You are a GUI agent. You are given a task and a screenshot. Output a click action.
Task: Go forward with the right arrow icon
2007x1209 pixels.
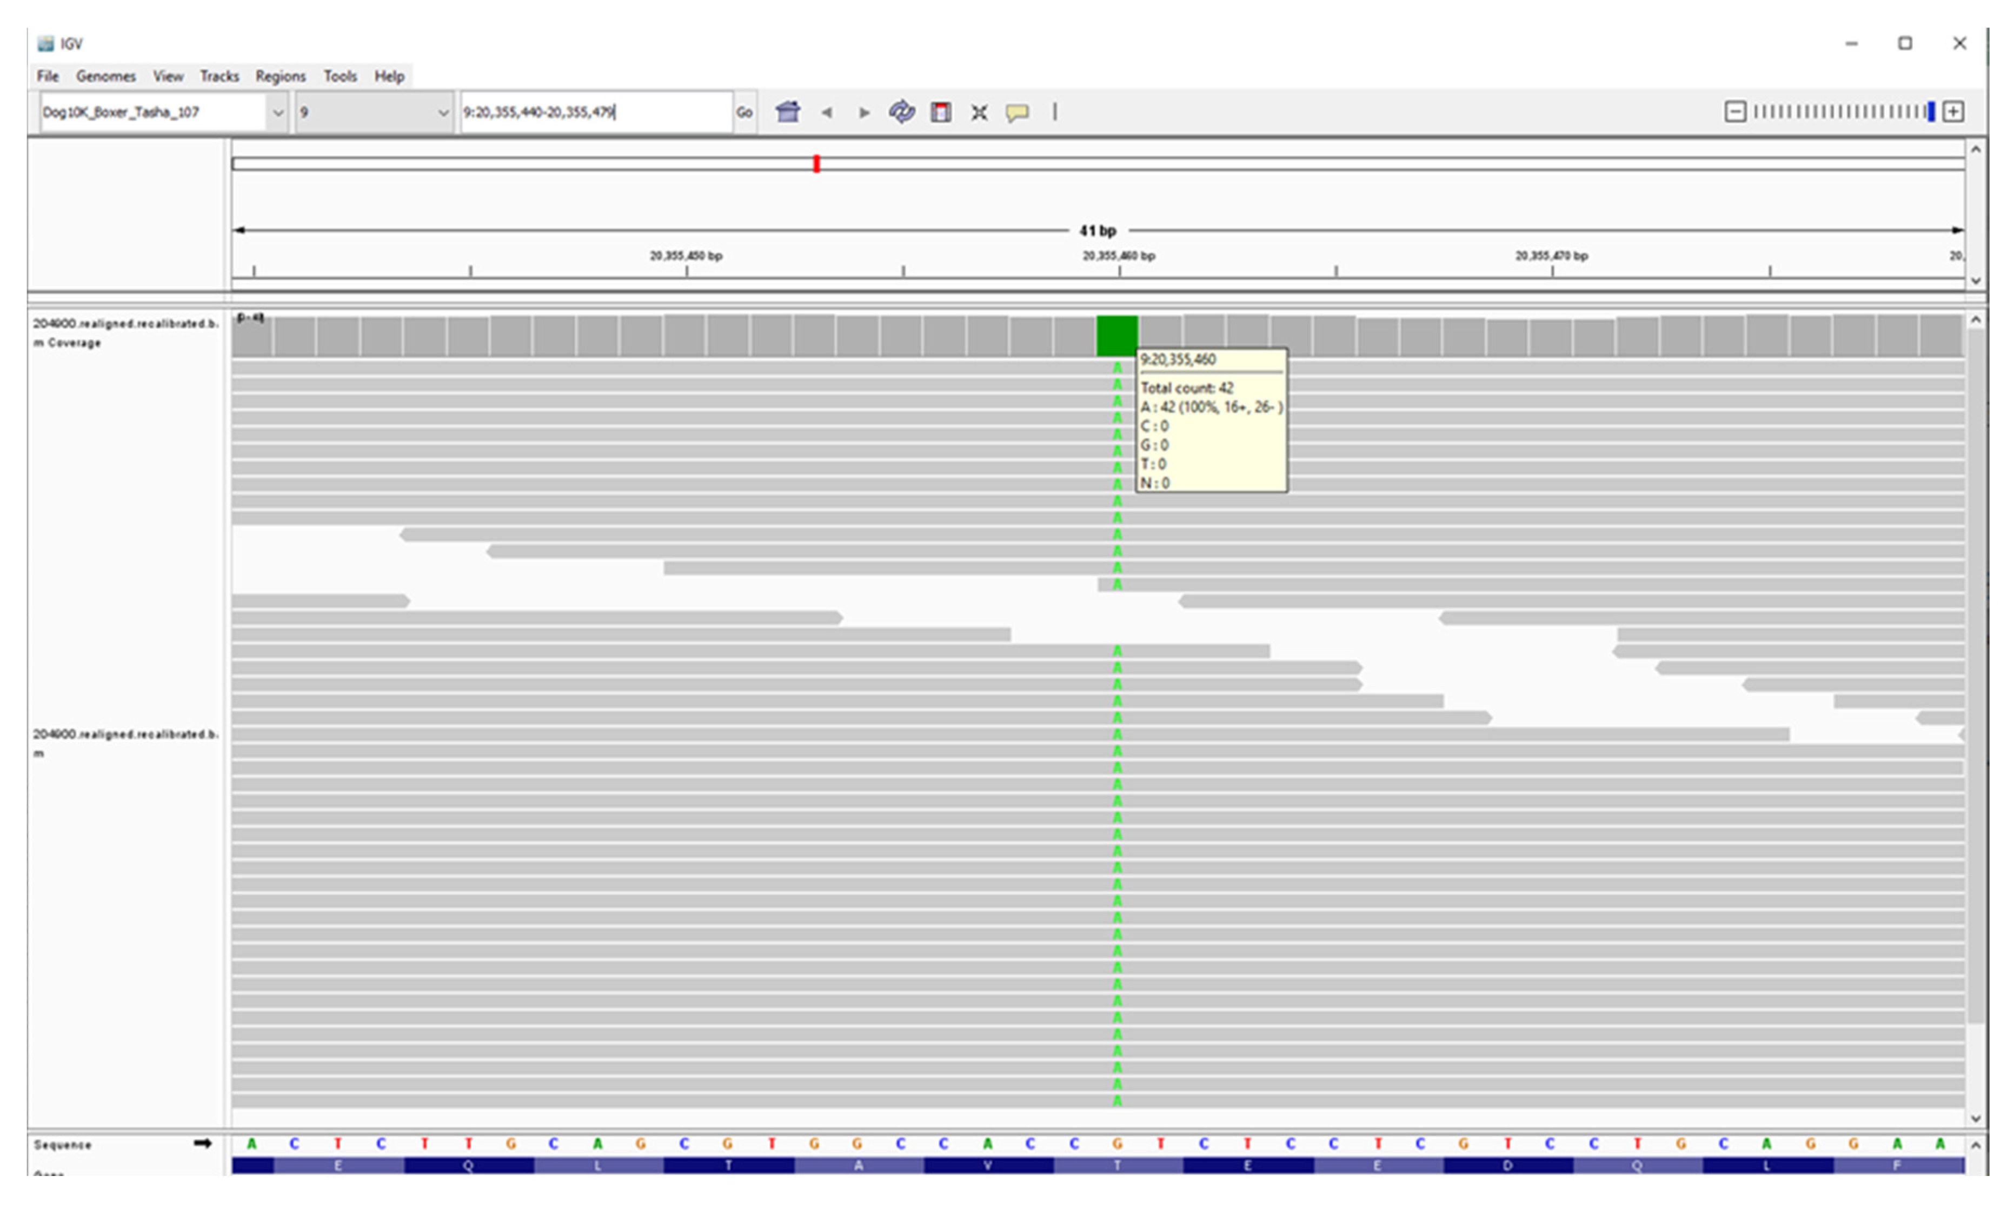tap(864, 112)
